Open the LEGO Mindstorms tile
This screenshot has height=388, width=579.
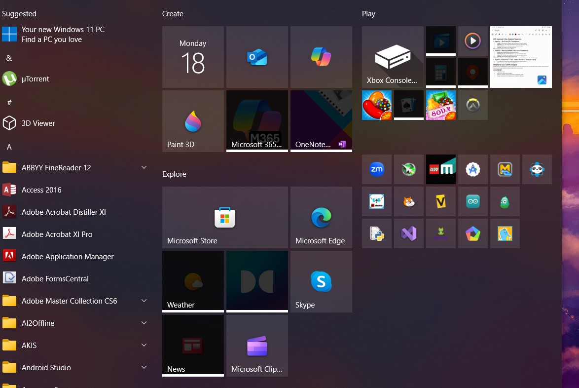[x=441, y=169]
